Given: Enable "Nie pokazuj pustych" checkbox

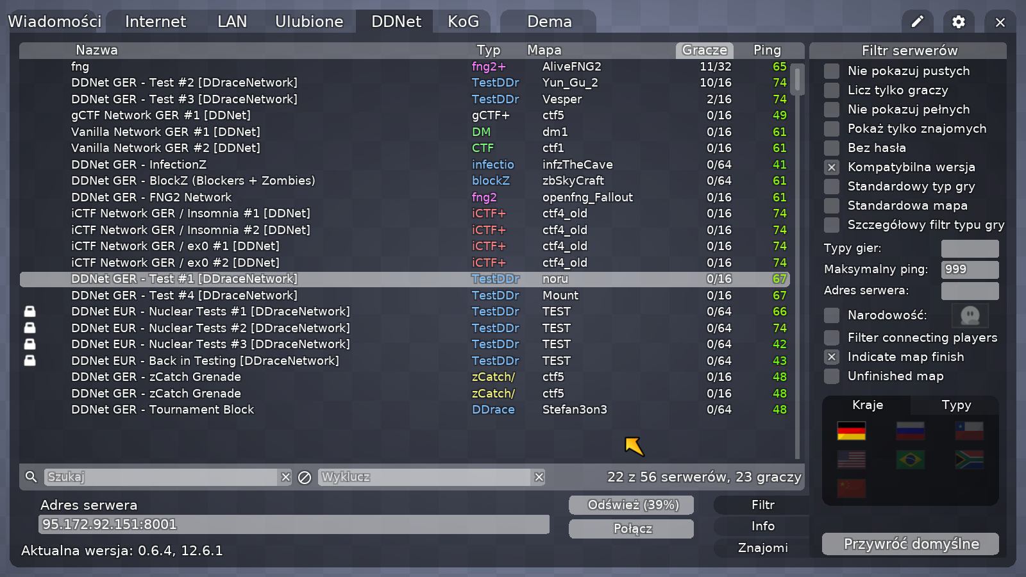Looking at the screenshot, I should [x=832, y=71].
